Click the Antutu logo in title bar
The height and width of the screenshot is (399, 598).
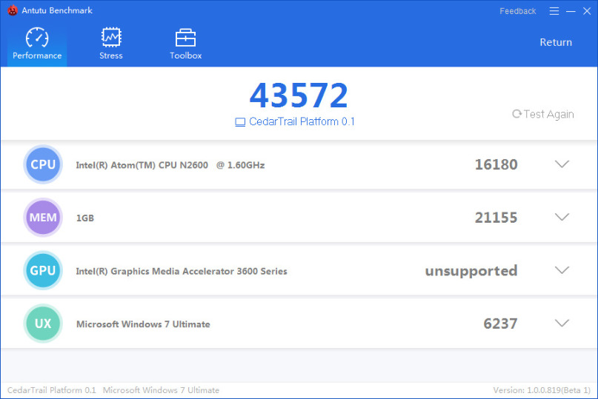12,11
